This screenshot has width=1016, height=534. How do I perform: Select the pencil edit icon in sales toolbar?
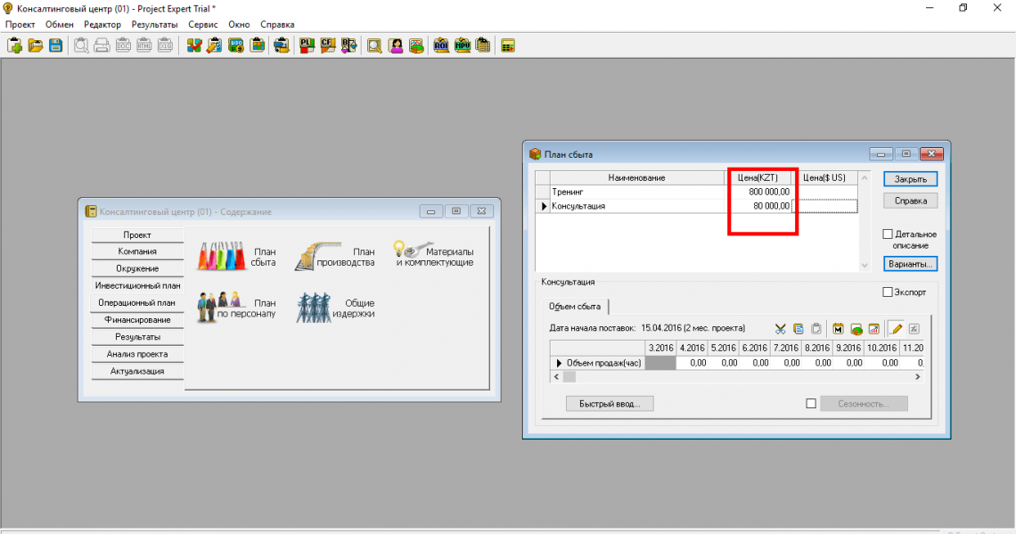coord(897,329)
